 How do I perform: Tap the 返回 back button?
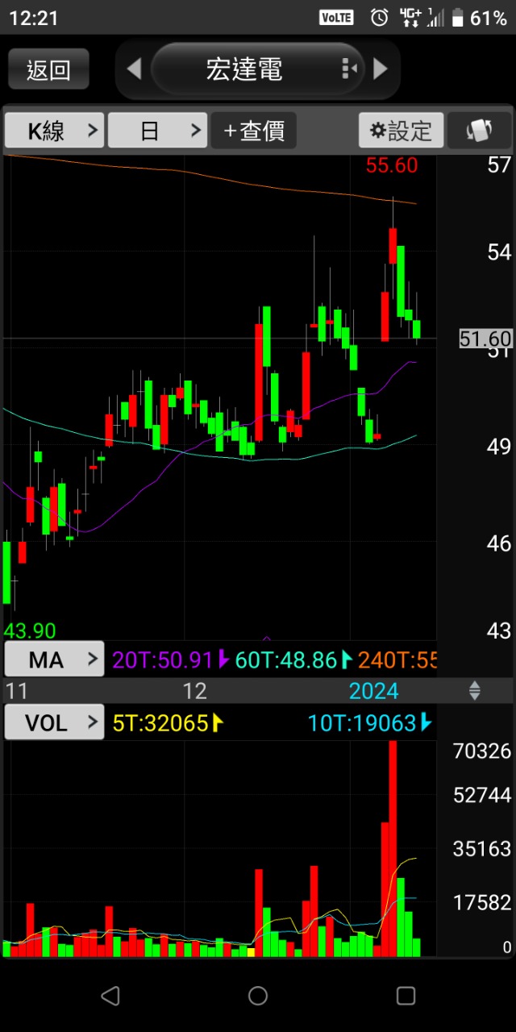click(48, 69)
